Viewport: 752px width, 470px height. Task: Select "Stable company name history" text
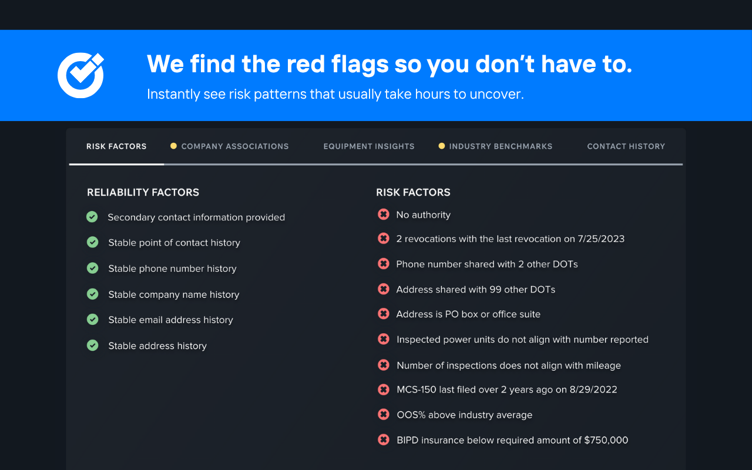(174, 294)
